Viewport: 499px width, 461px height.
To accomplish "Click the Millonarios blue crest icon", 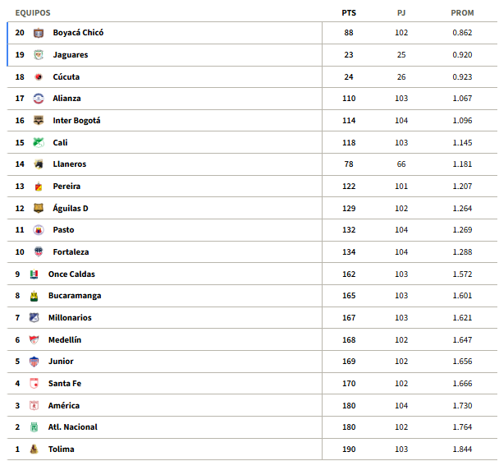I will click(x=34, y=318).
